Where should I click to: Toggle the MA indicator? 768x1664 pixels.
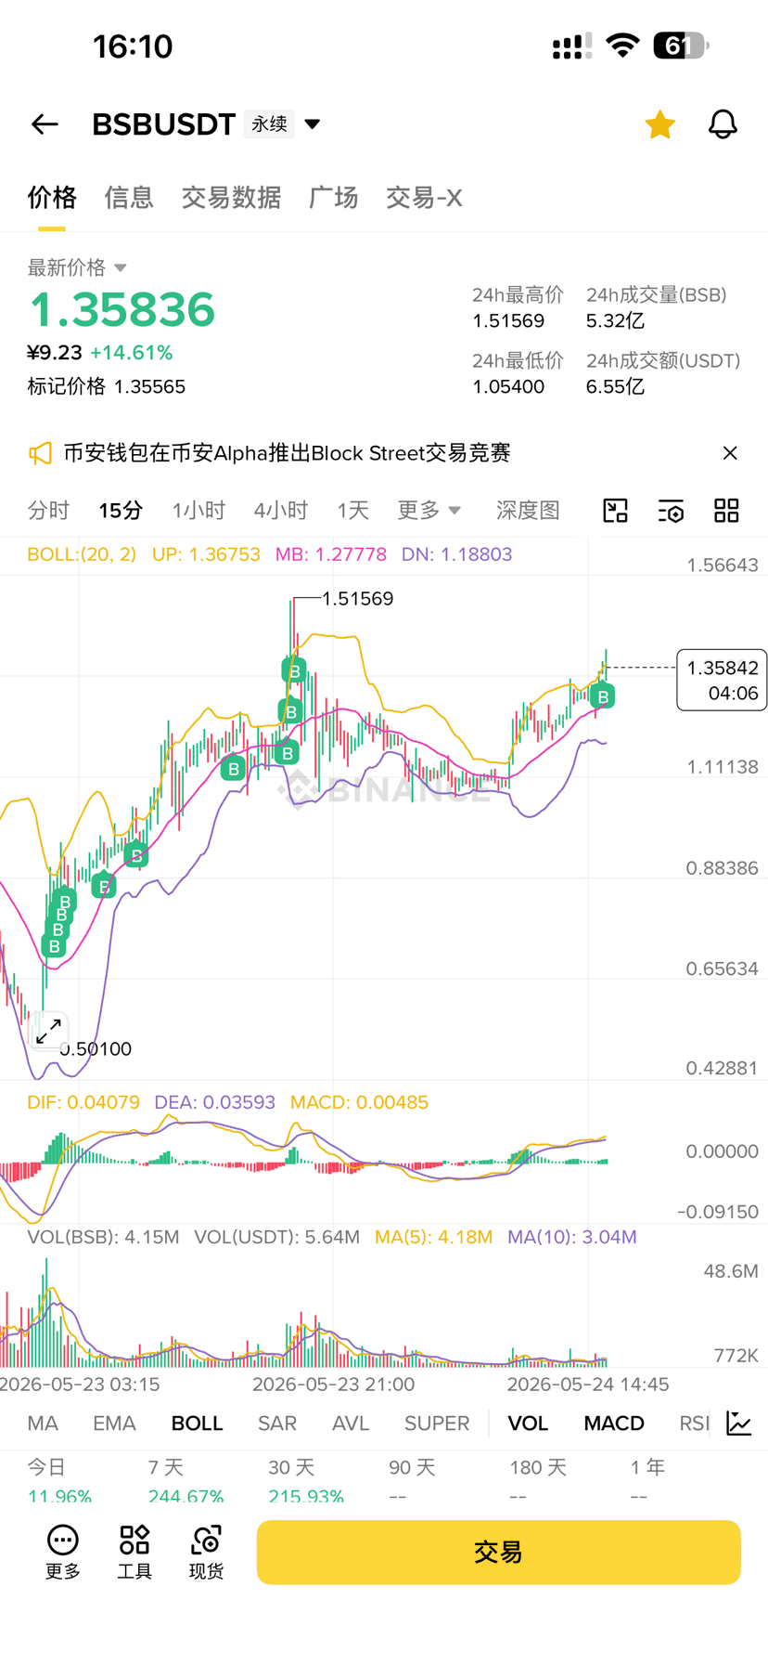(43, 1423)
